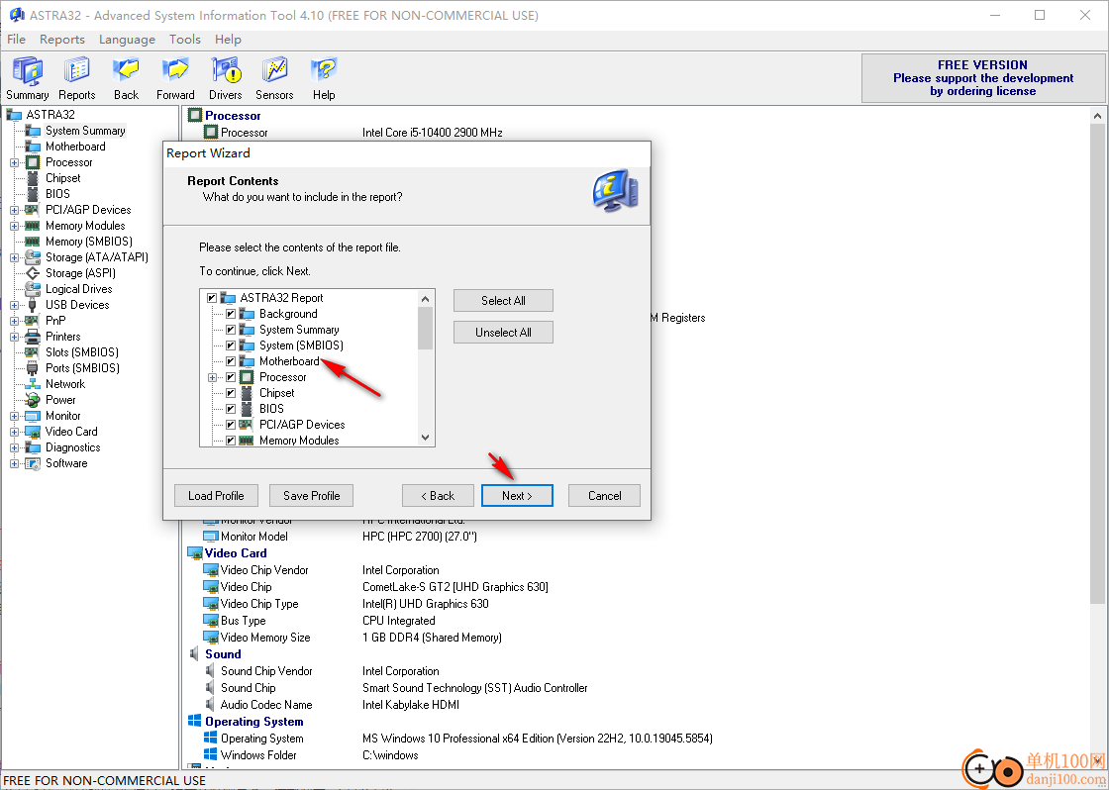
Task: Click report contents list scrollbar up arrow
Action: (425, 298)
